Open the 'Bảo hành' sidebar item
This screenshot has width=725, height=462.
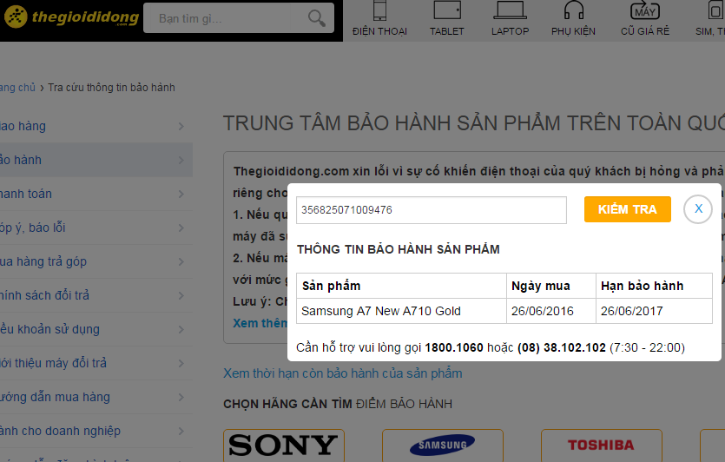[96, 160]
